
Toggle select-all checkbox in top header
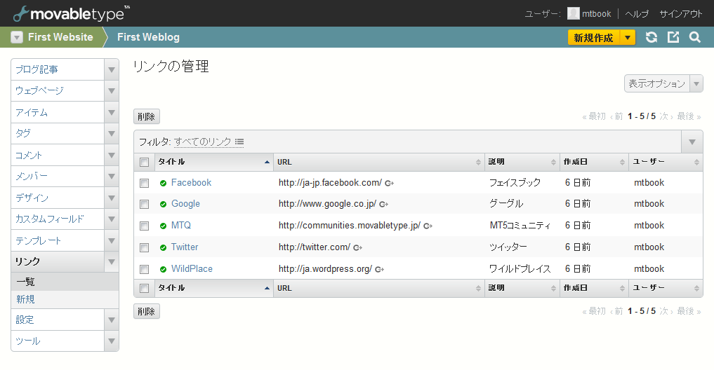[145, 163]
